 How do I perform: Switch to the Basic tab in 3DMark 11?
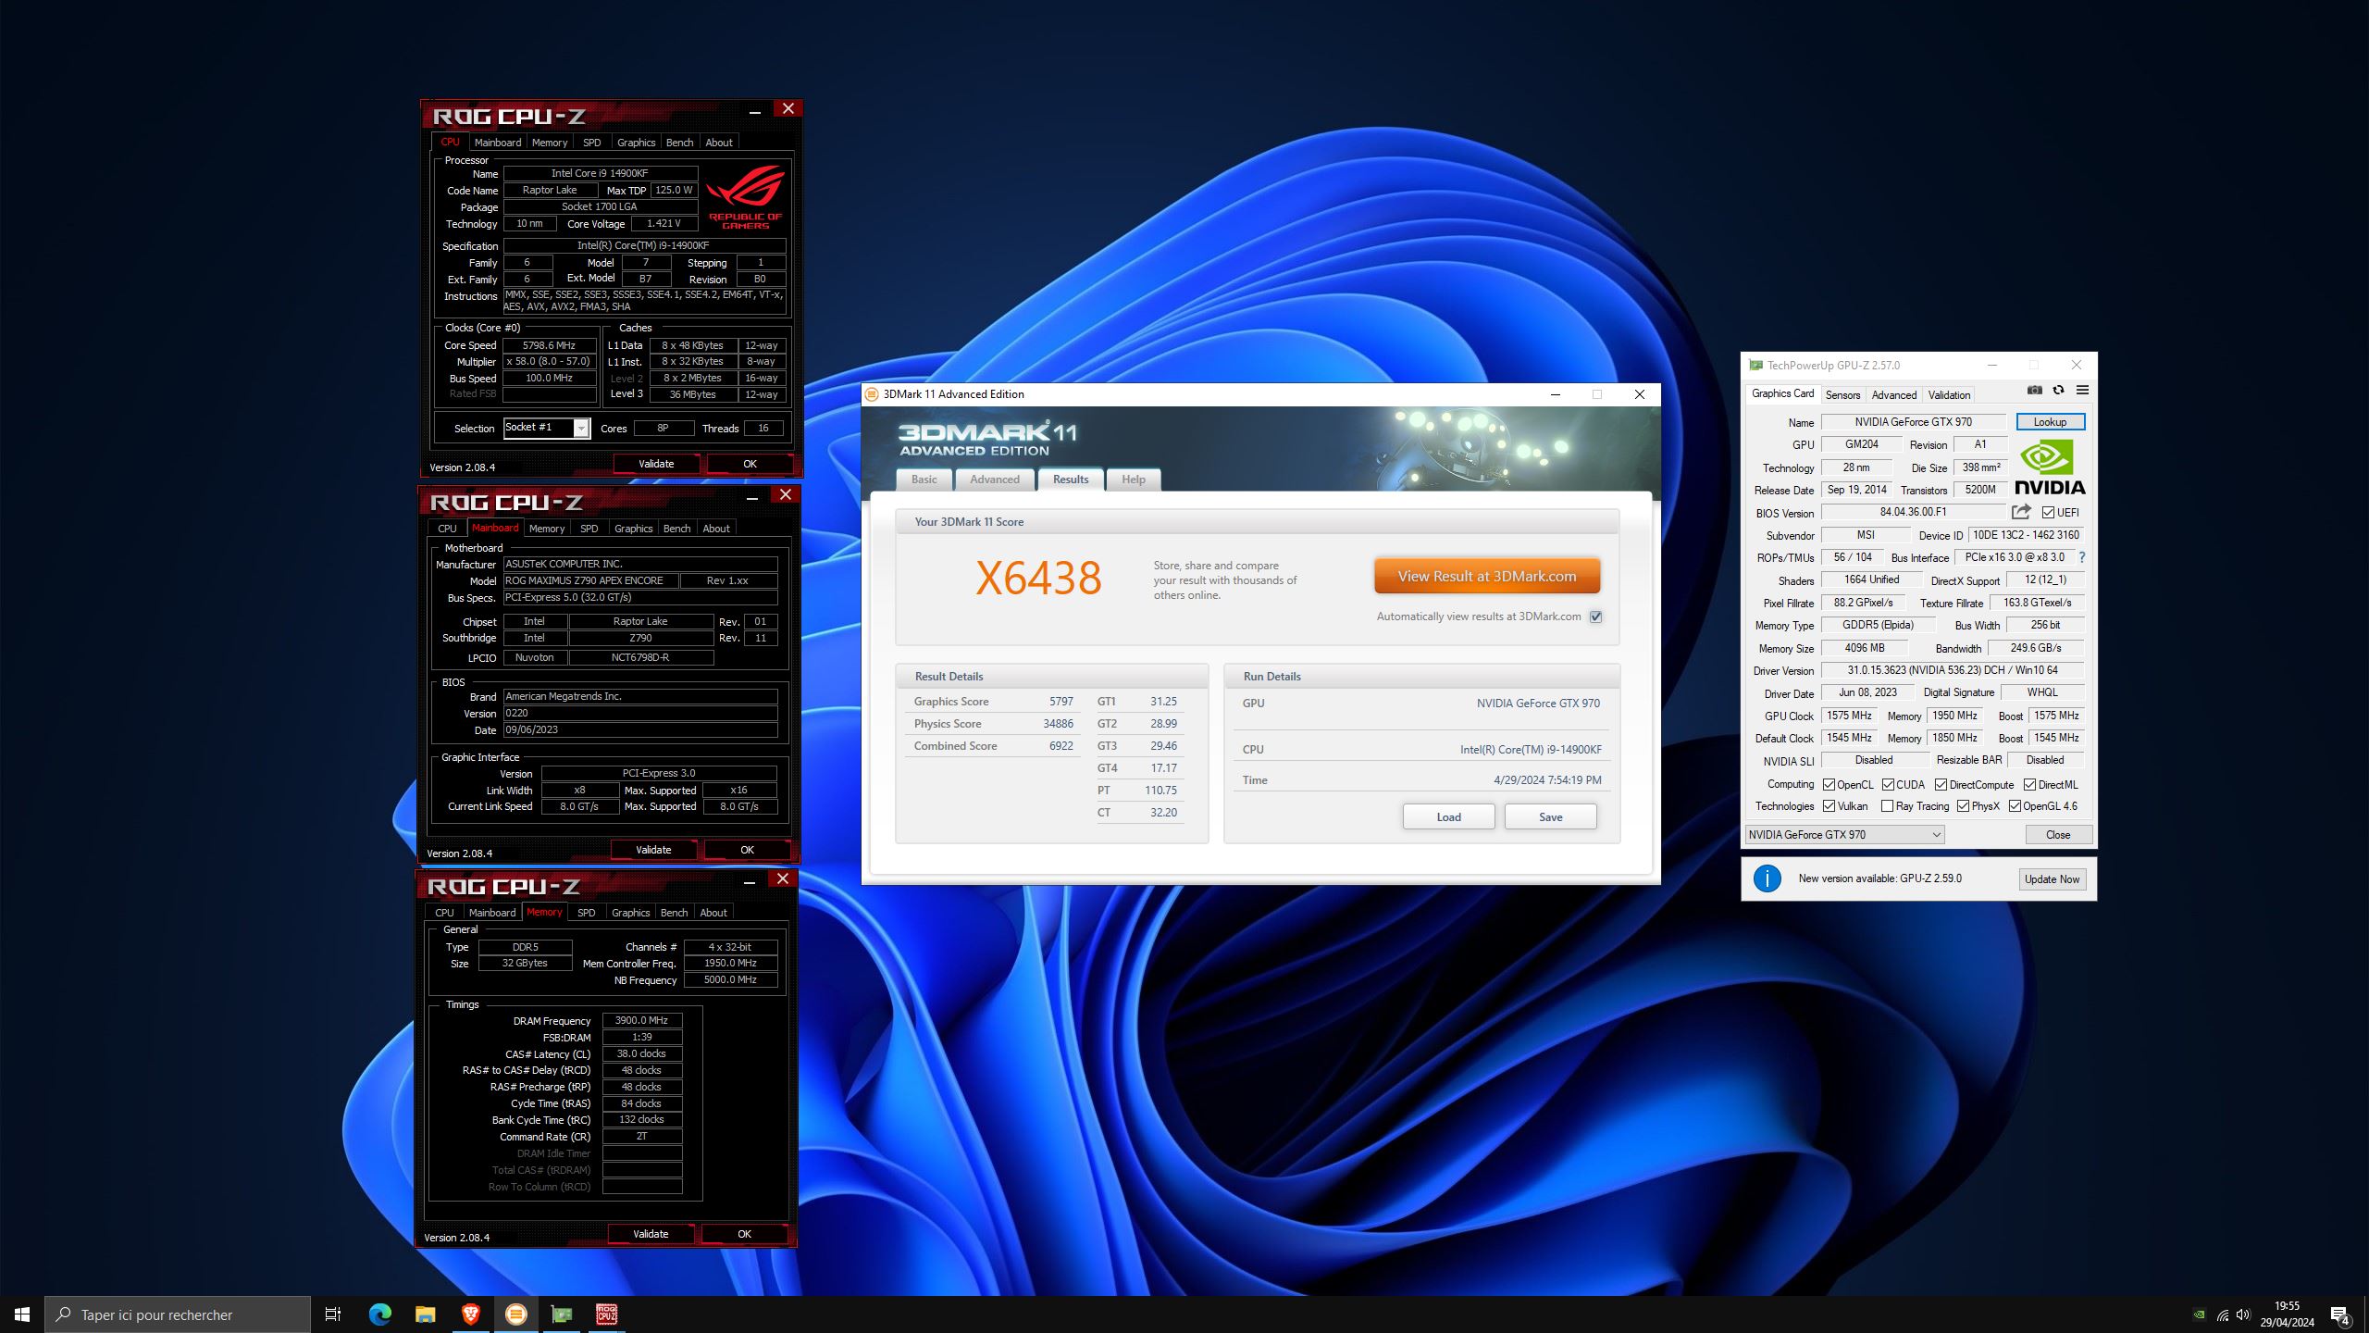[924, 480]
